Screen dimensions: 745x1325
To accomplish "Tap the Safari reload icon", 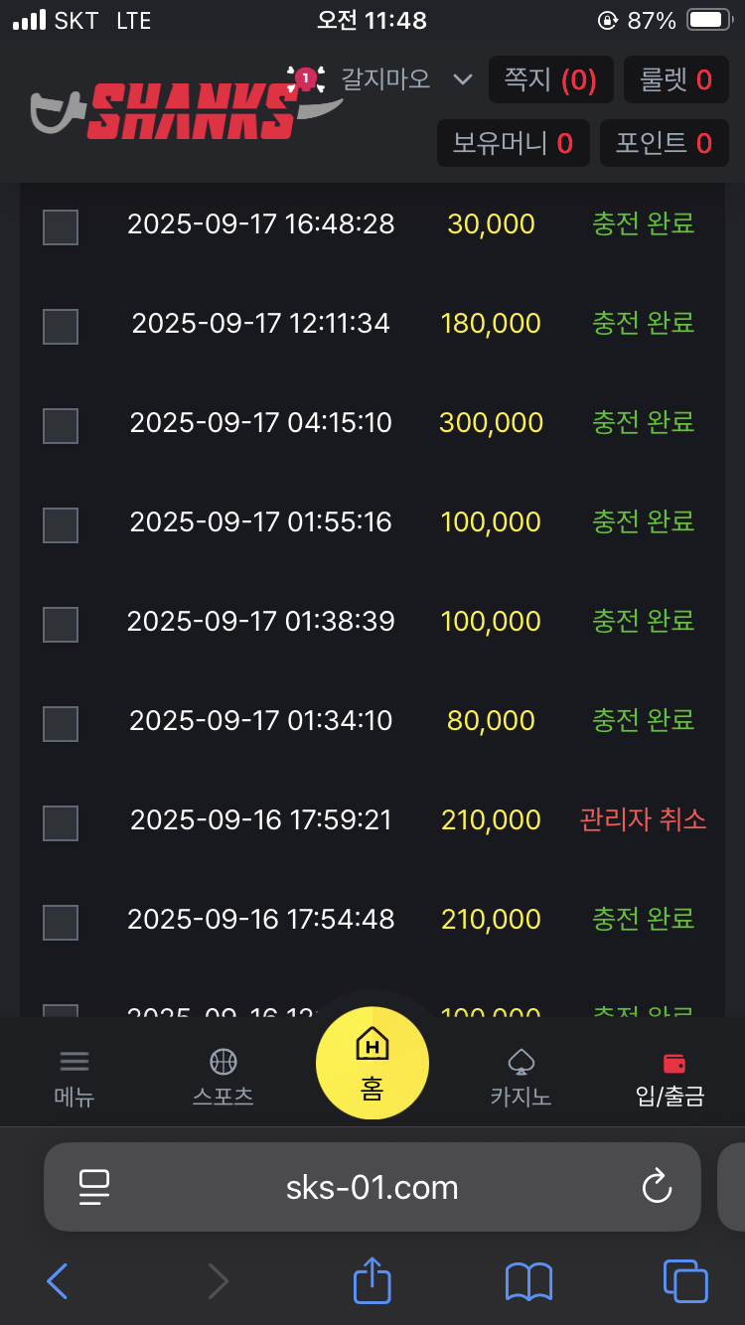I will tap(657, 1187).
